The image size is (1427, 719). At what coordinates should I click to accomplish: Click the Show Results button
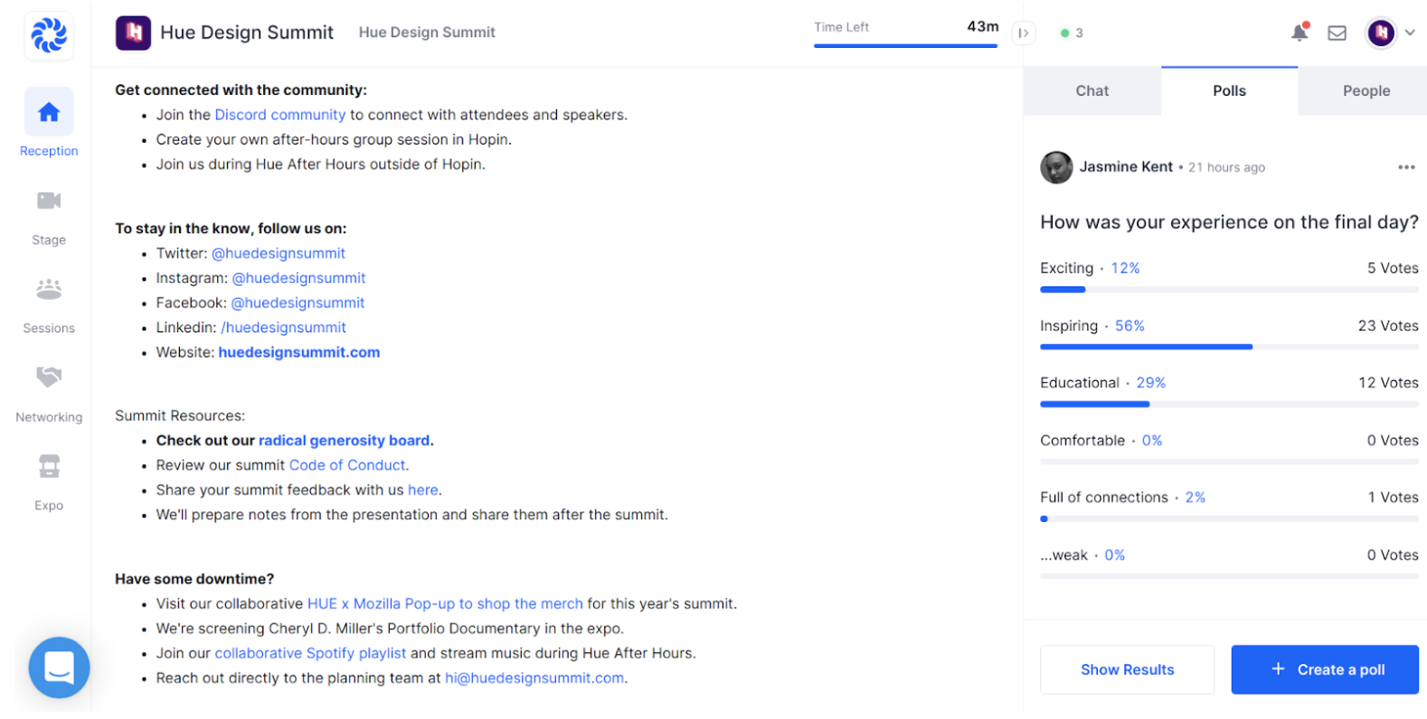1127,669
